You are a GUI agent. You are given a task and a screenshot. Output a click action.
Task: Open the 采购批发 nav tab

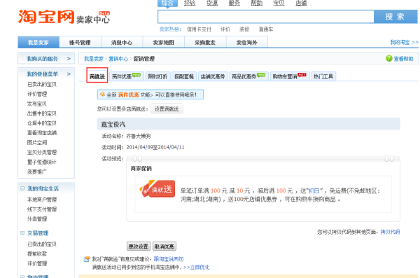pyautogui.click(x=205, y=42)
